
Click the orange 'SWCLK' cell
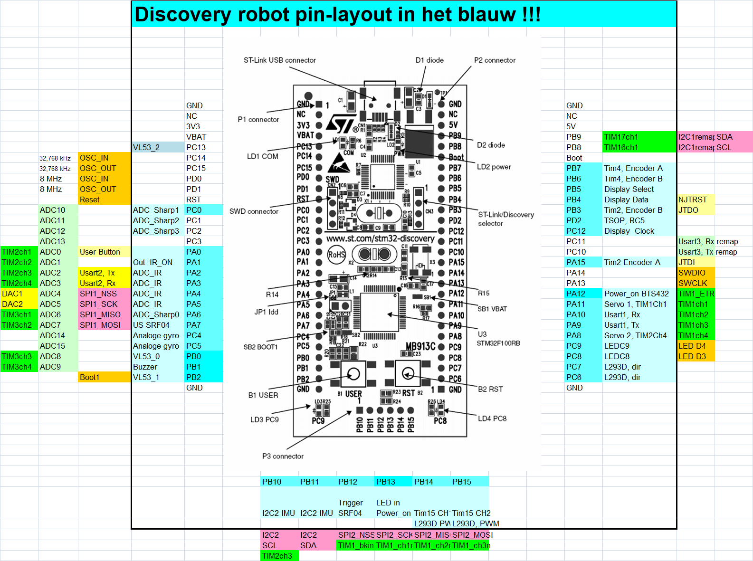coord(696,283)
